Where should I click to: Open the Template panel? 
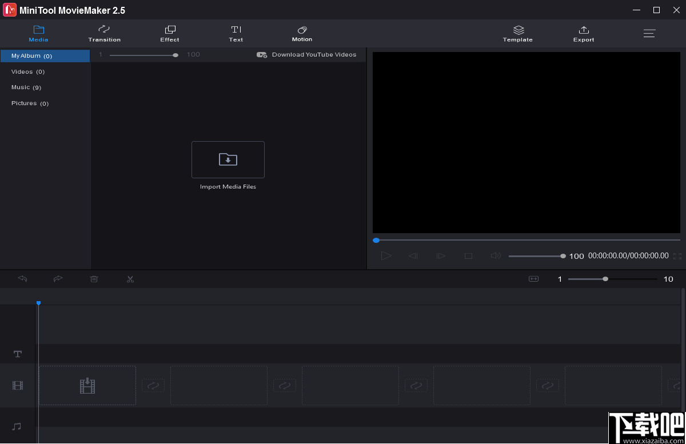pos(517,34)
